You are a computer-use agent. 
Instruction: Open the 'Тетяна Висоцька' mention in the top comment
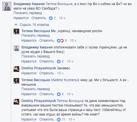(x=59, y=4)
